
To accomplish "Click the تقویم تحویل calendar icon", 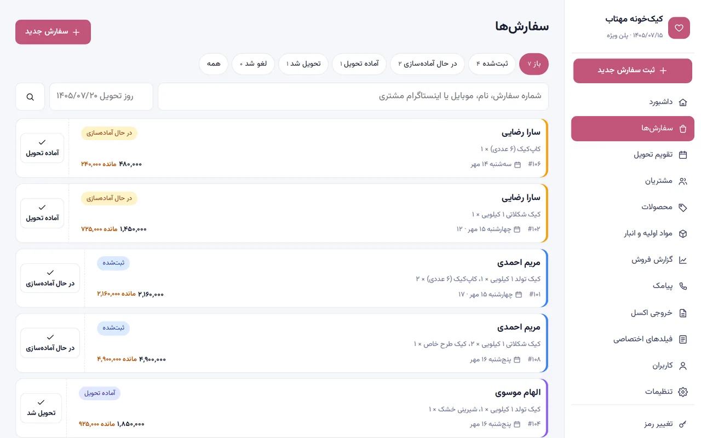I will coord(682,155).
